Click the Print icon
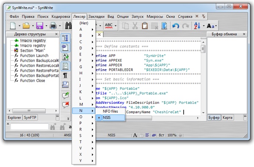254x167 pixels. (53, 25)
